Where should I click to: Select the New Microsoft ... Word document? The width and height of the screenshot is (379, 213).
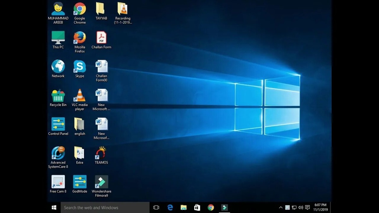pyautogui.click(x=101, y=100)
